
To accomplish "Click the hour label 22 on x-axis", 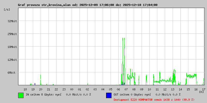I will [x=56, y=89].
